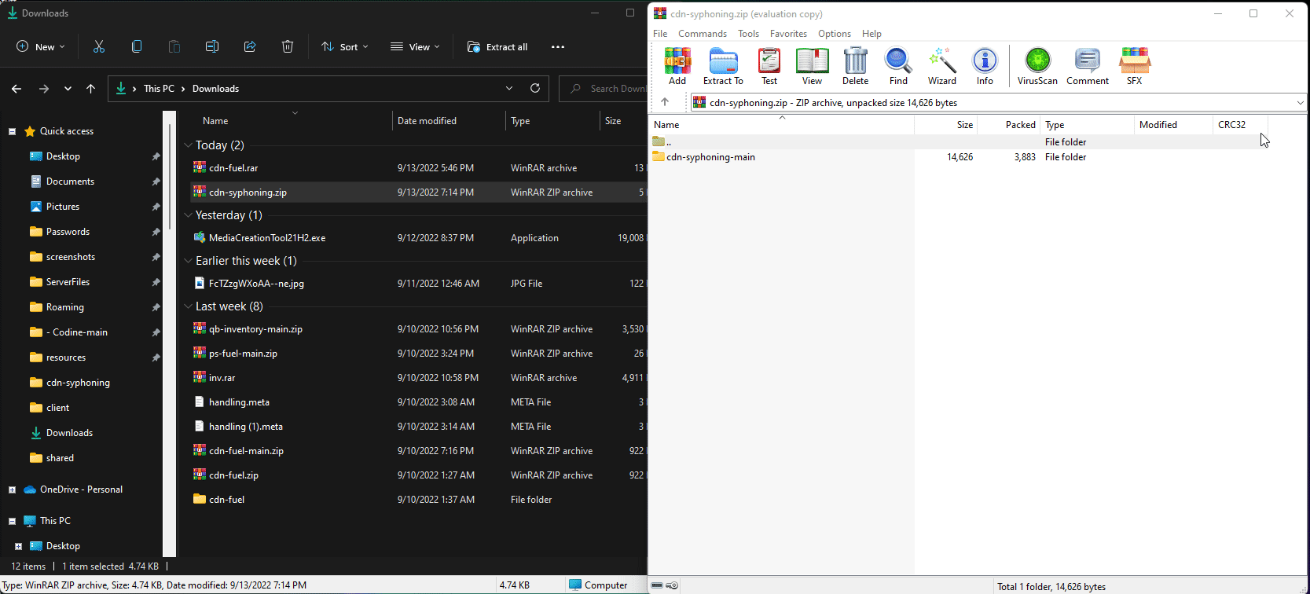Screen dimensions: 1310x594
Task: Refresh the Downloads folder view
Action: 535,88
